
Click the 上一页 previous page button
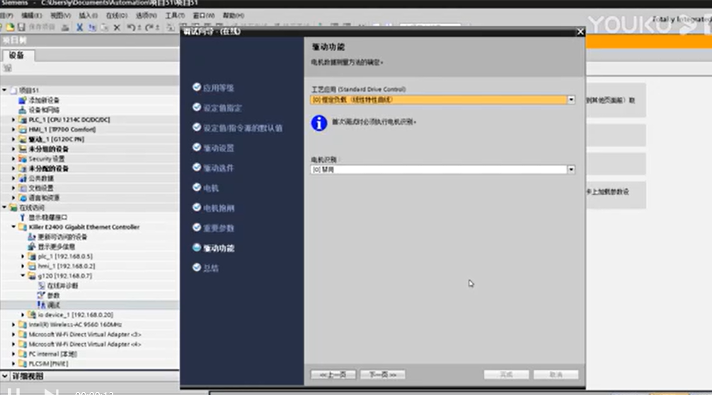pyautogui.click(x=333, y=375)
